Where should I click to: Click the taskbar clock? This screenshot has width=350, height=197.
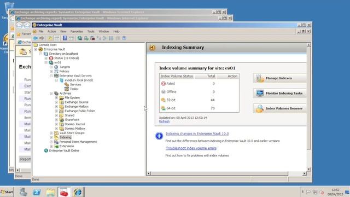tap(335, 192)
